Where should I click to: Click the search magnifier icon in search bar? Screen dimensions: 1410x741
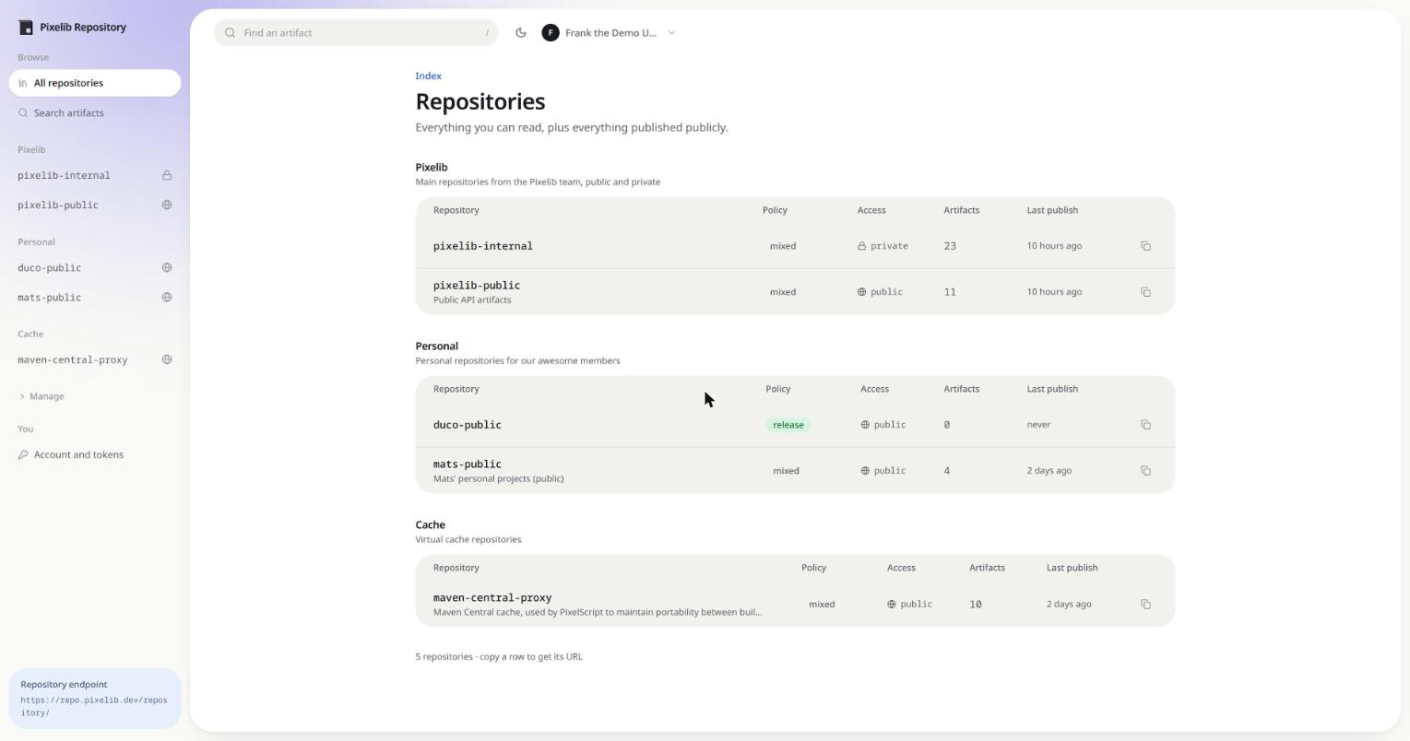pyautogui.click(x=231, y=32)
